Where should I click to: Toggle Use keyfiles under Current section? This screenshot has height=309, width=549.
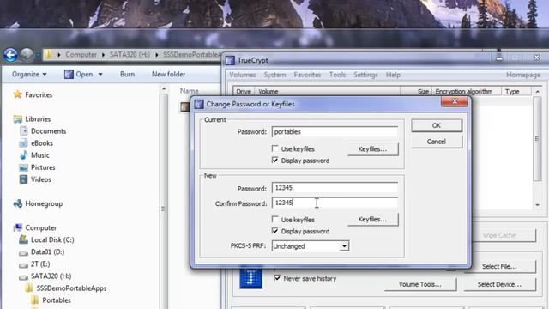(274, 148)
